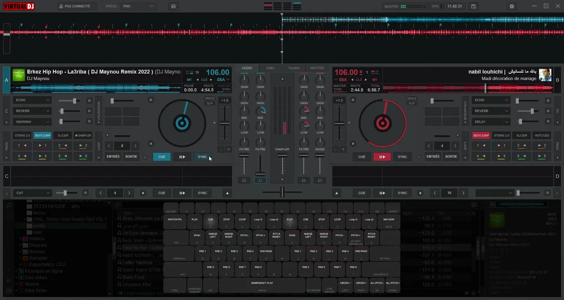The height and width of the screenshot is (300, 564).
Task: Open settings with the top gear icon
Action: click(x=512, y=6)
